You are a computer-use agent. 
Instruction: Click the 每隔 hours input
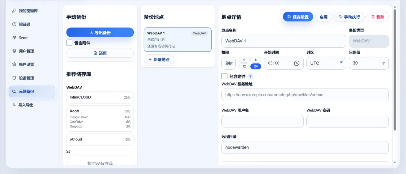point(229,63)
